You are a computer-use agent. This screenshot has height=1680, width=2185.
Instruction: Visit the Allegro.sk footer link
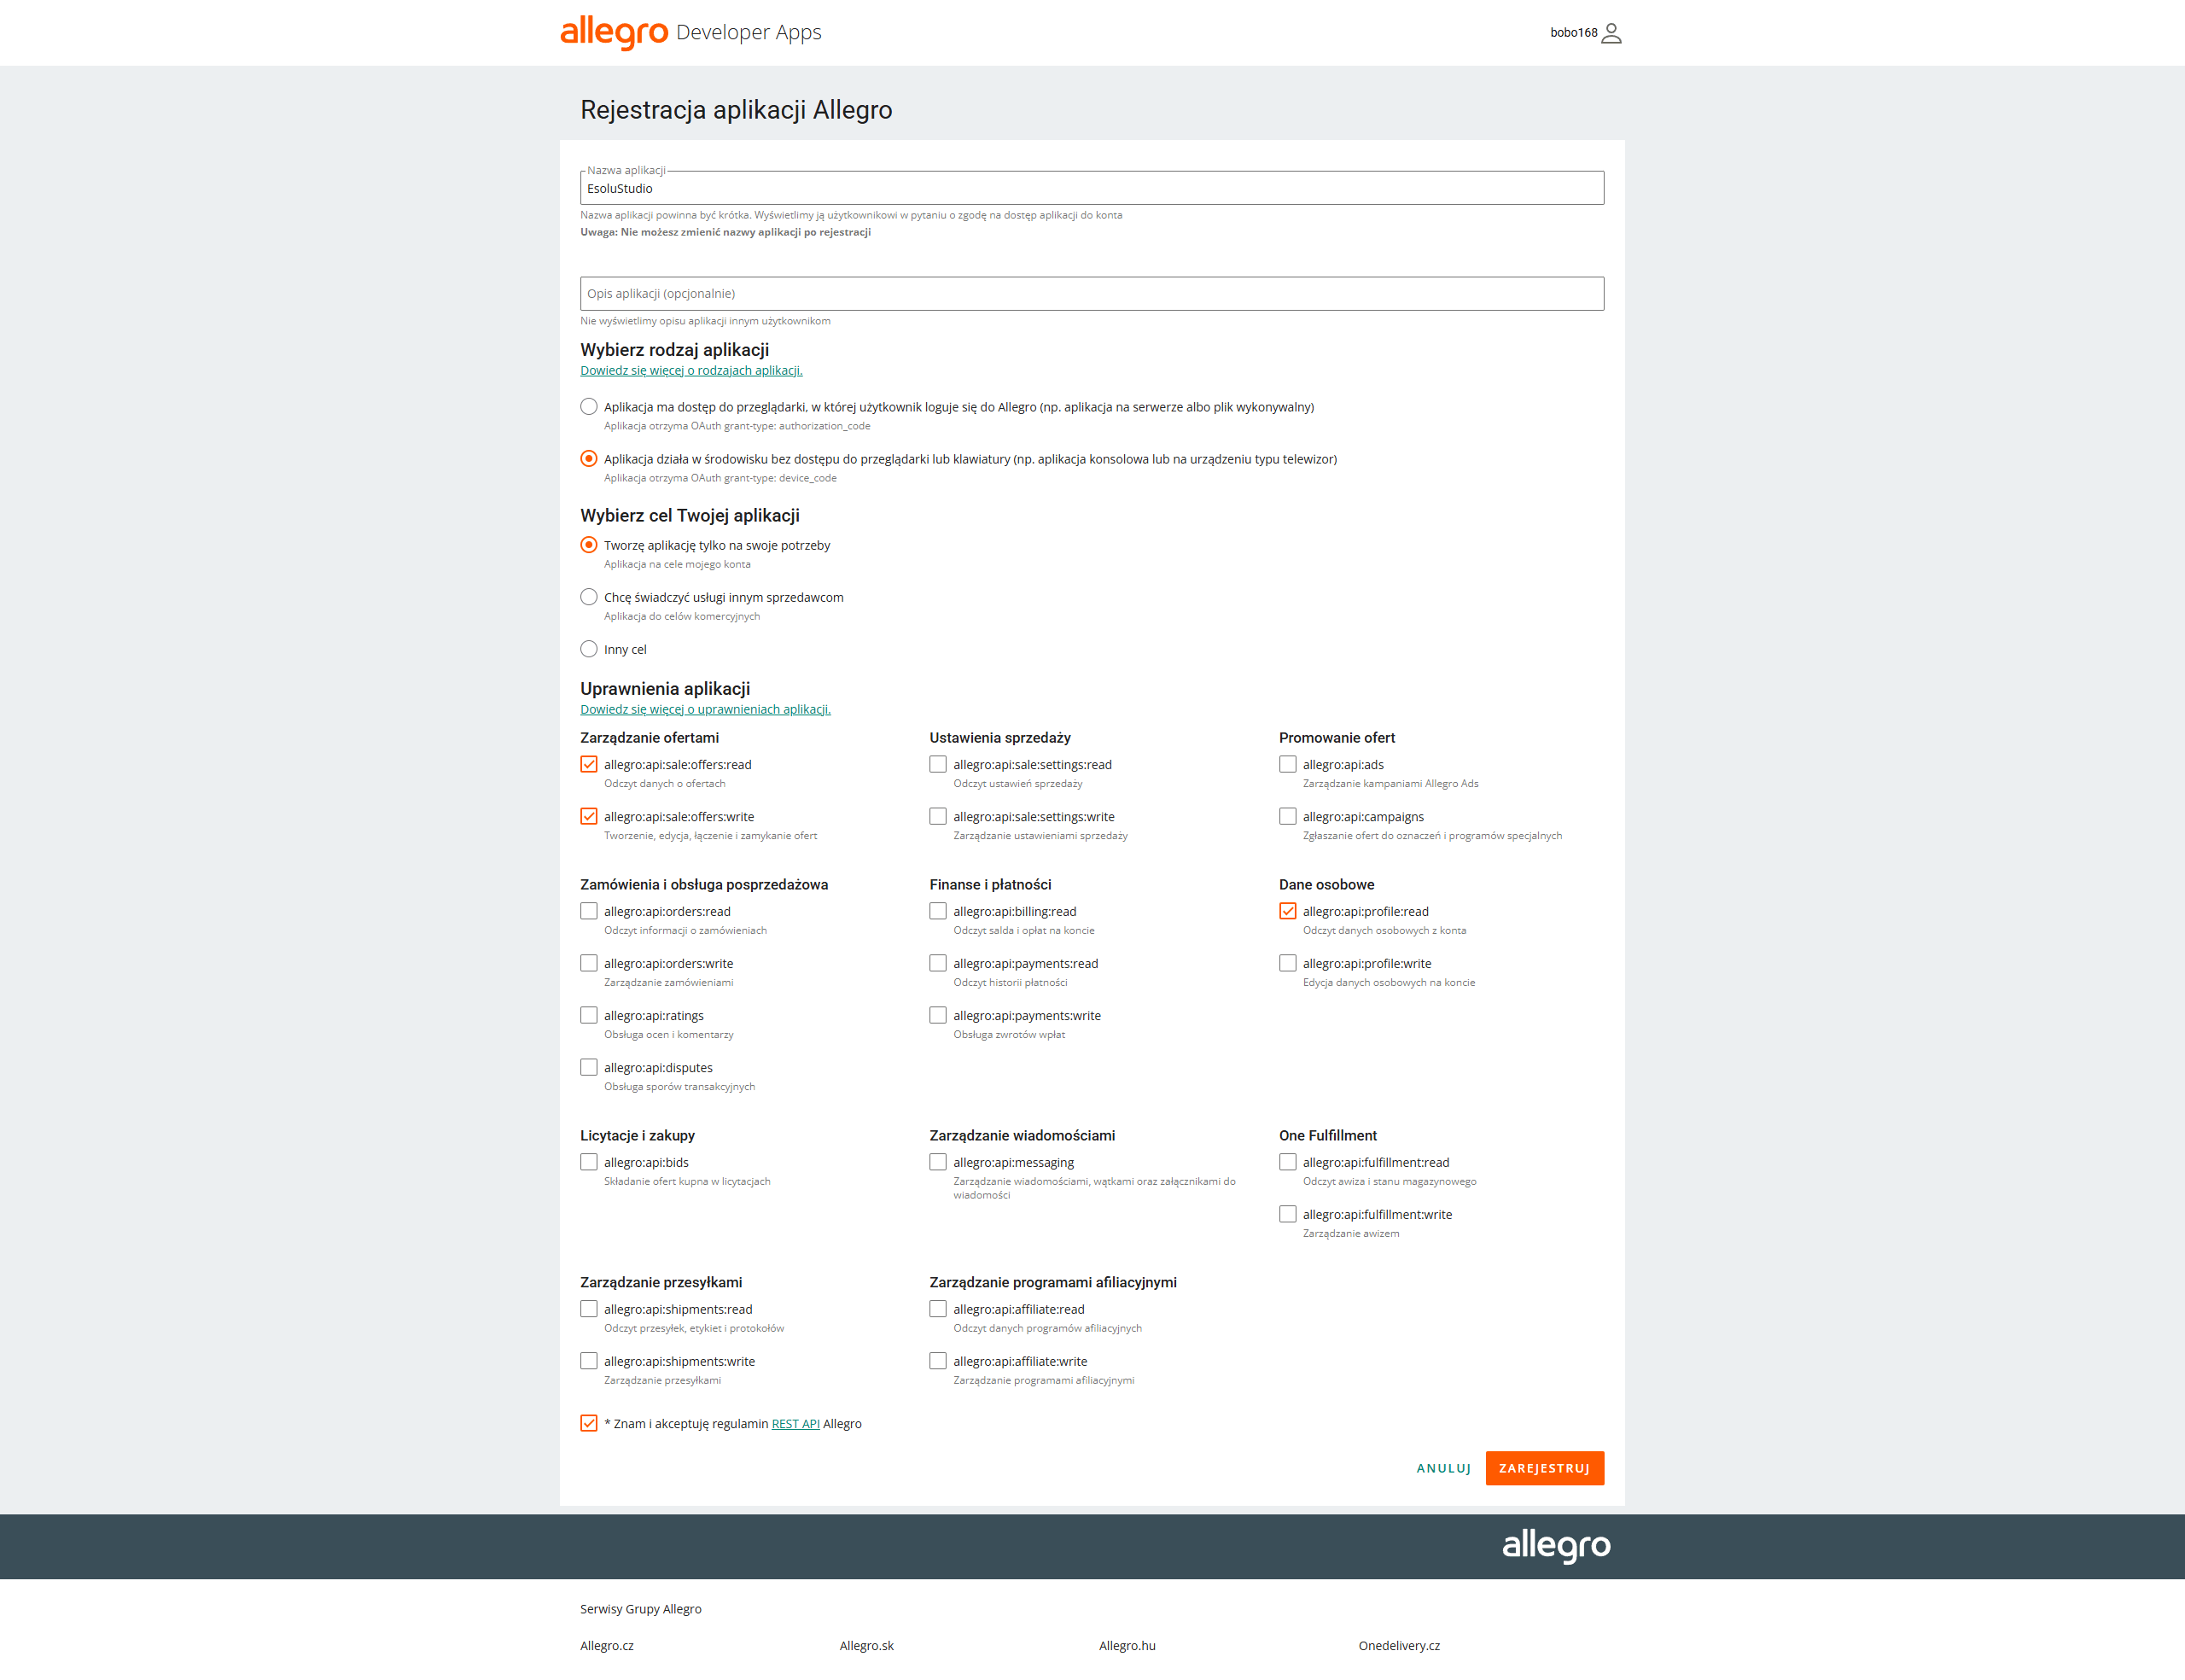pyautogui.click(x=866, y=1645)
